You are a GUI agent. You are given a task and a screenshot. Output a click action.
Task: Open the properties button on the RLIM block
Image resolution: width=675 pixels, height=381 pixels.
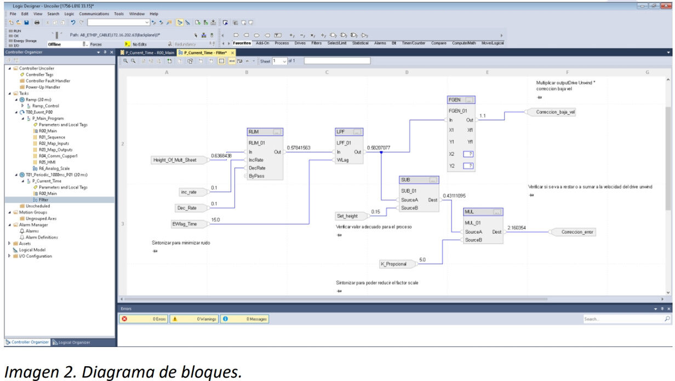[x=277, y=132]
